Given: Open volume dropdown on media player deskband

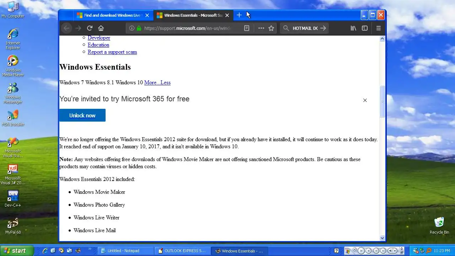Looking at the screenshot, I should tap(395, 251).
